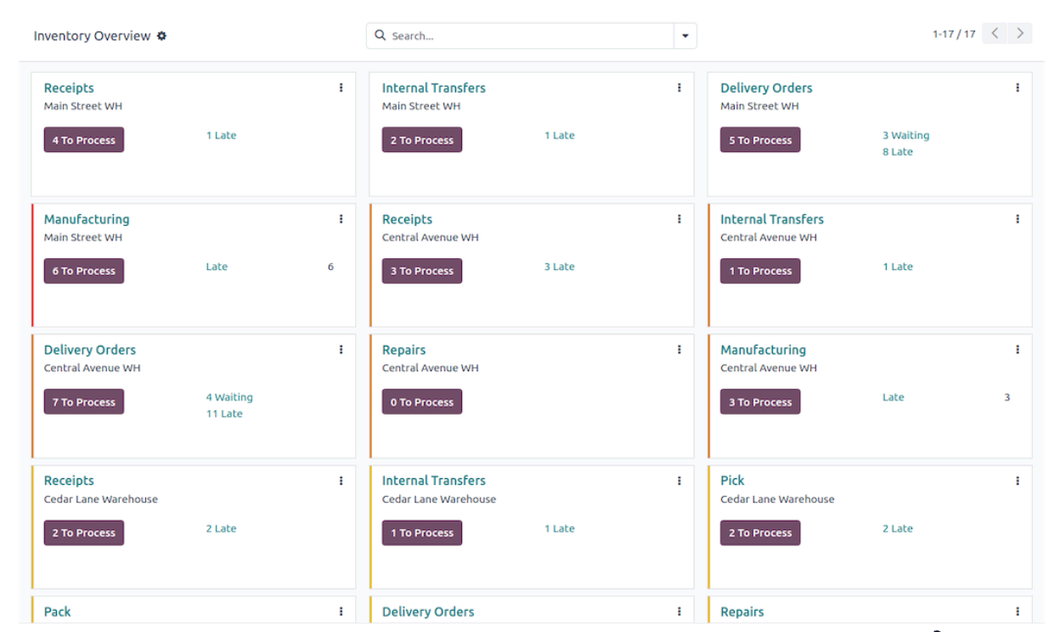
Task: Click the search magnifier icon
Action: [380, 35]
